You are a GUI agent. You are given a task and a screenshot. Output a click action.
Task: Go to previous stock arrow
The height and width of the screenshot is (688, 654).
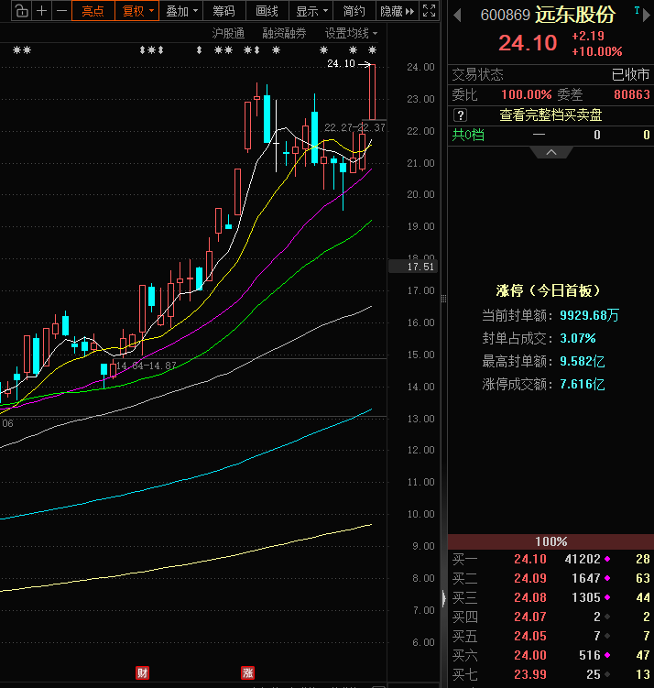click(x=457, y=16)
